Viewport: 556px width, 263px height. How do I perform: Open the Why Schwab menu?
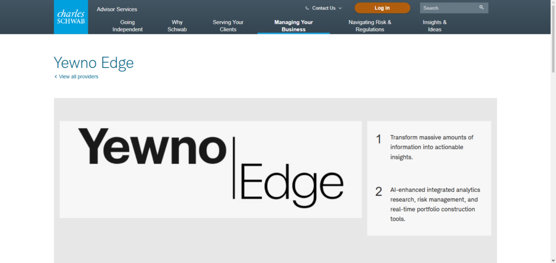(x=177, y=26)
